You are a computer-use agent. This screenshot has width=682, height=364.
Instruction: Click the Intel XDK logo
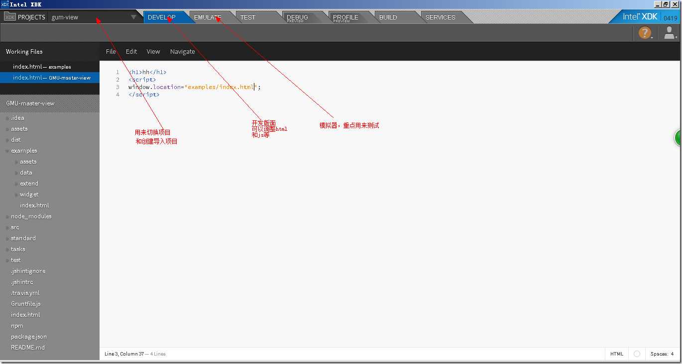[x=640, y=17]
